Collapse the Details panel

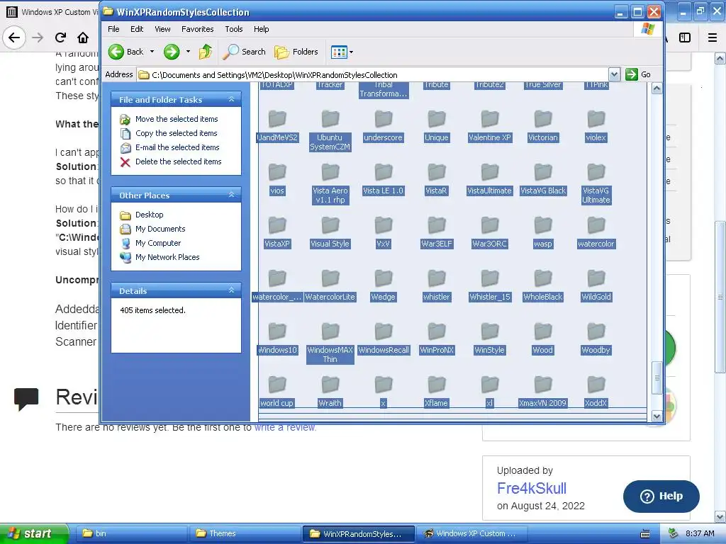[231, 290]
